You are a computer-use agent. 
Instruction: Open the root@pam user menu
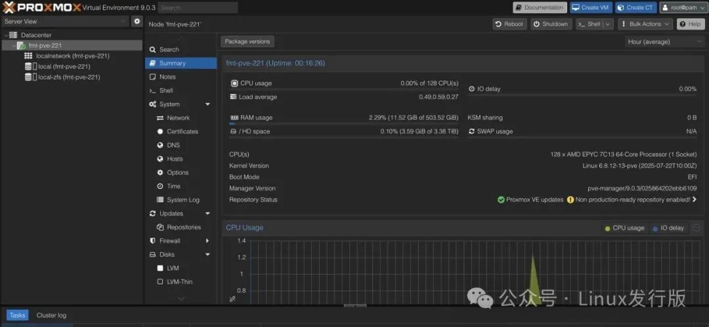coord(682,7)
